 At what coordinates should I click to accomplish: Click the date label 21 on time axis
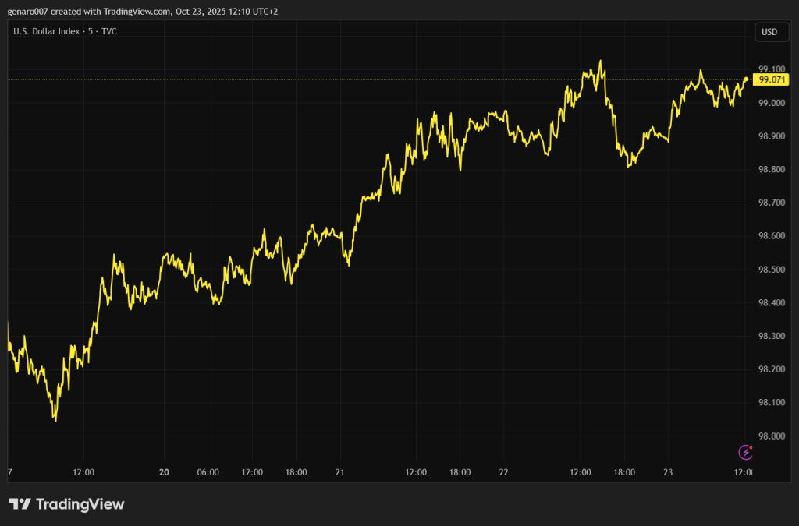(339, 472)
